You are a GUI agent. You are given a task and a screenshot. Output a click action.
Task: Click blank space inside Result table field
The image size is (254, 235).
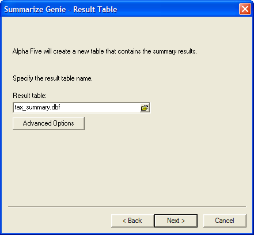point(100,108)
